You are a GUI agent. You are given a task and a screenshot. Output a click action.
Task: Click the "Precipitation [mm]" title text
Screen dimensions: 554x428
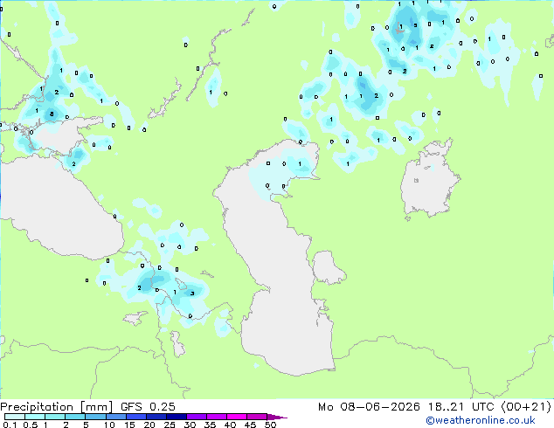56,407
